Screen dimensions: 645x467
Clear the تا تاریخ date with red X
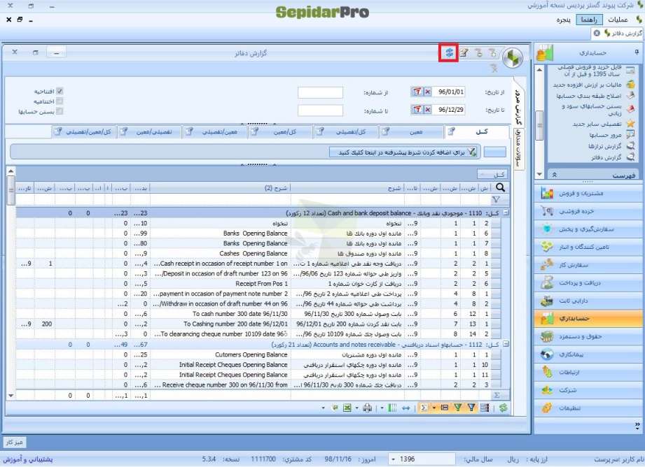[428, 110]
